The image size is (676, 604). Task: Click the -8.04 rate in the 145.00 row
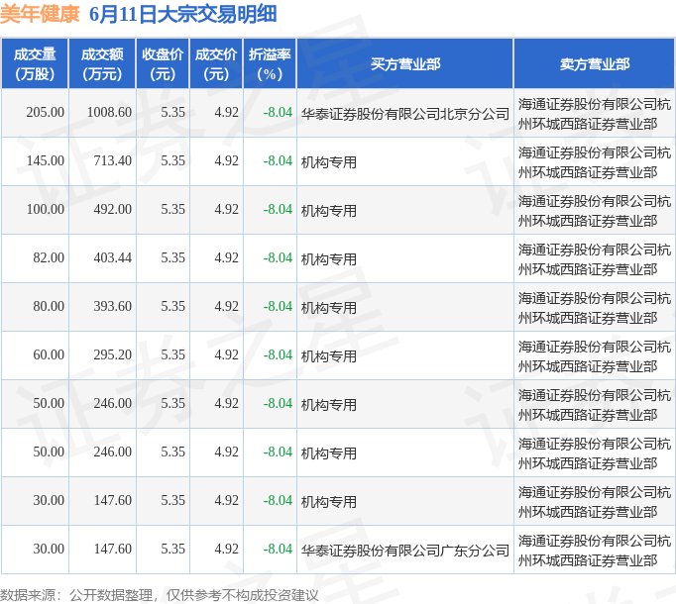(x=278, y=160)
